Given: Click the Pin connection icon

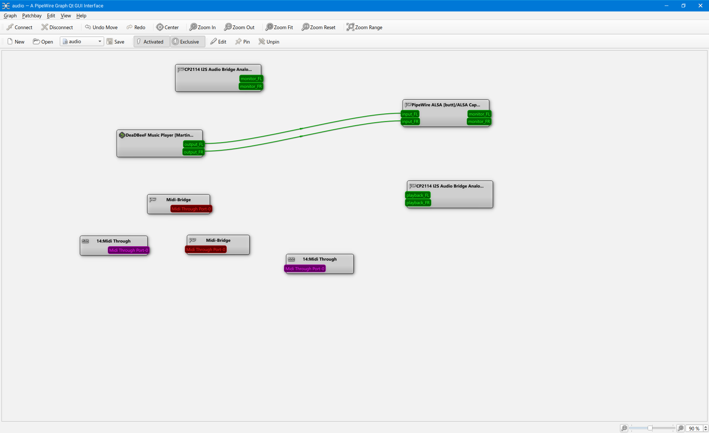Looking at the screenshot, I should tap(239, 42).
